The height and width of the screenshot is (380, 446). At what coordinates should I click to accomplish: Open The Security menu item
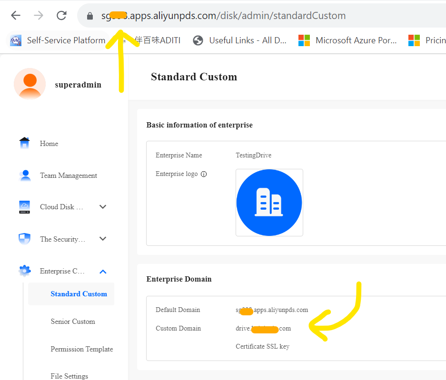click(62, 239)
